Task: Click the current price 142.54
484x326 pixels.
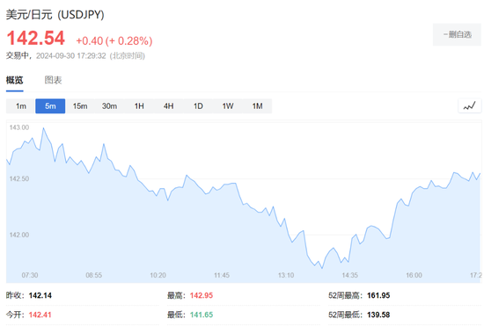Action: [x=35, y=38]
